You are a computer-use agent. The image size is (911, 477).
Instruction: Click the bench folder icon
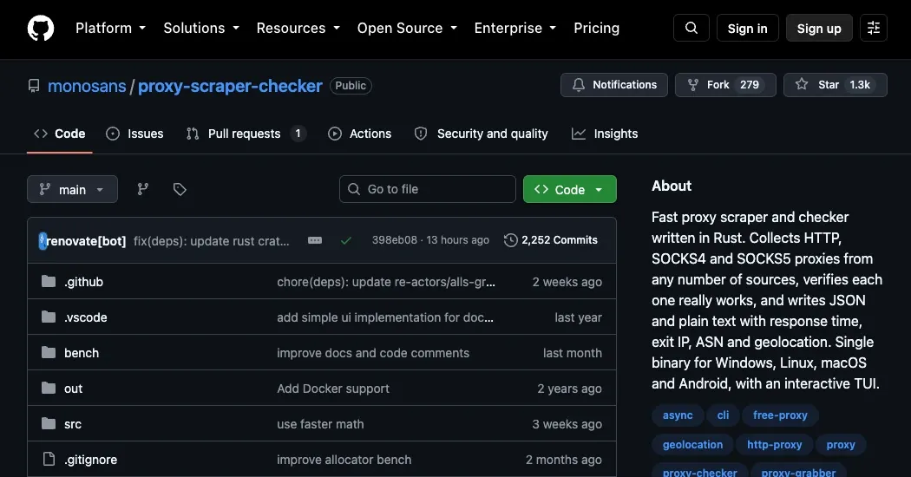49,353
